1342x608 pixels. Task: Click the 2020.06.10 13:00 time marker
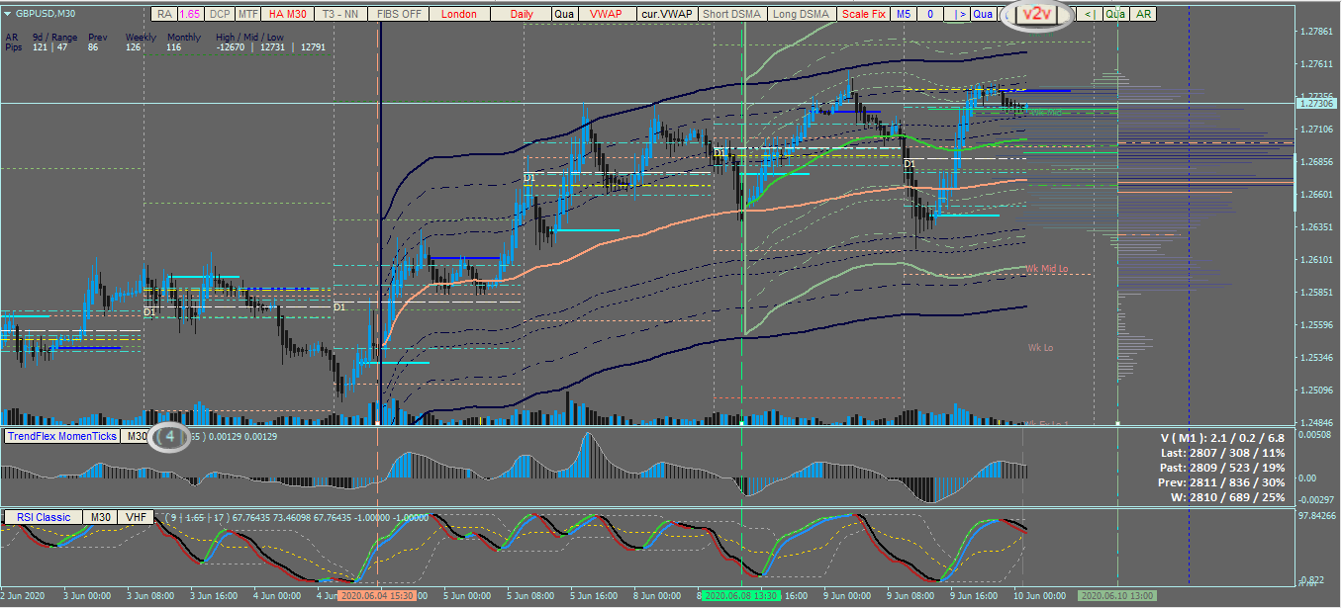point(1115,596)
